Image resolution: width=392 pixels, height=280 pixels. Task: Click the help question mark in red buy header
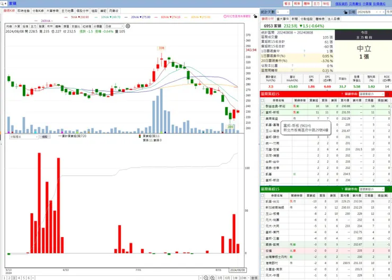pos(342,94)
